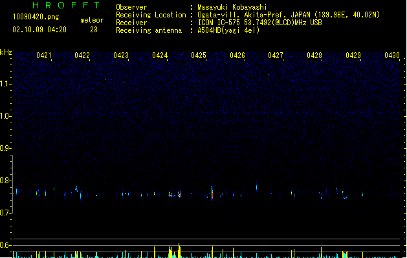Image resolution: width=407 pixels, height=258 pixels.
Task: Click the 1.0 kHz axis label
Action: [5, 116]
